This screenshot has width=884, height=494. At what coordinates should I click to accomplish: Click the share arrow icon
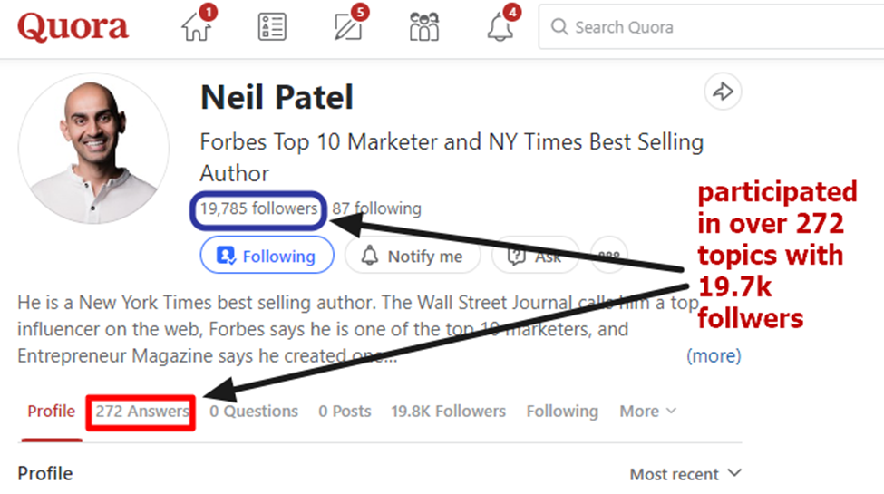[x=723, y=92]
